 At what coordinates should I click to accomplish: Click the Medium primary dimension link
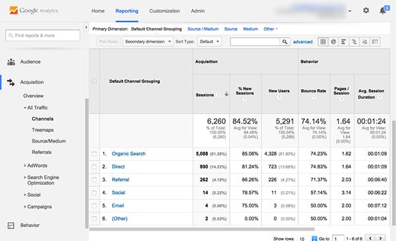pos(251,29)
